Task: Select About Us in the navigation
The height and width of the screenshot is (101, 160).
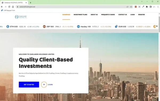Action: pos(94,15)
